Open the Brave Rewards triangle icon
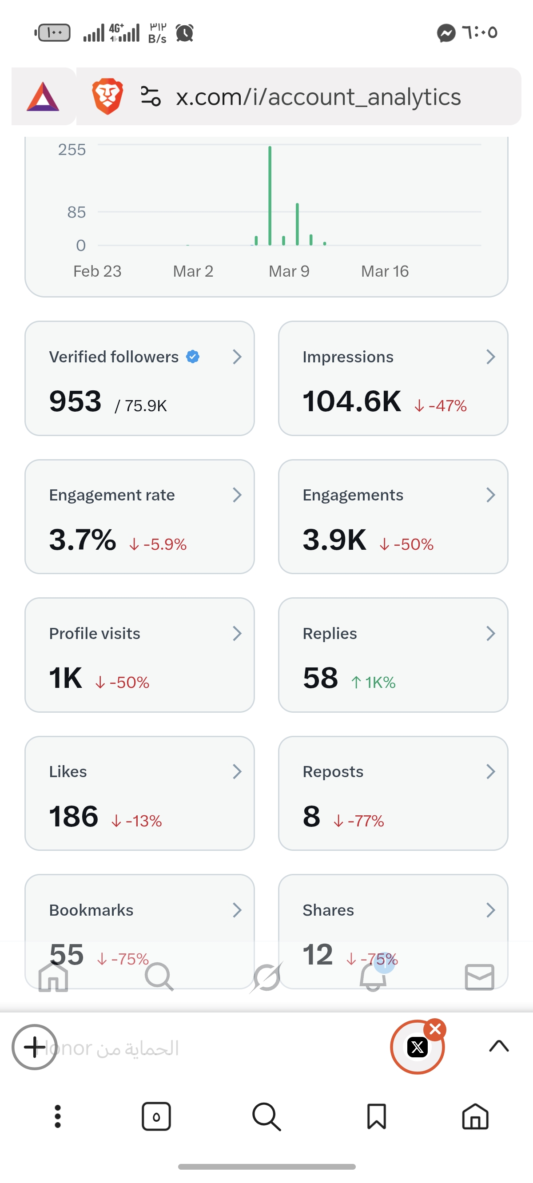 pos(43,96)
